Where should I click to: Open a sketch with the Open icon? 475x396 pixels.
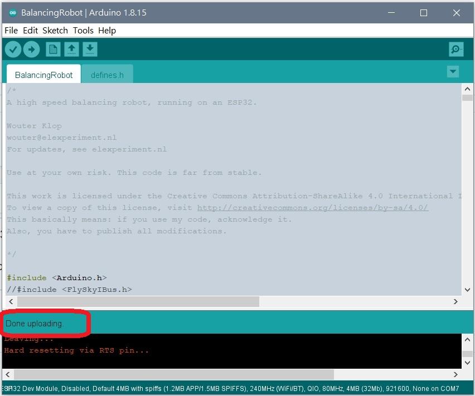click(x=71, y=50)
